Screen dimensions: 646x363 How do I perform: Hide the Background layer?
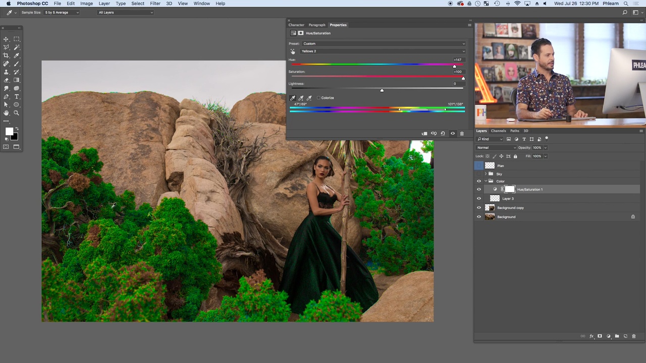tap(479, 217)
